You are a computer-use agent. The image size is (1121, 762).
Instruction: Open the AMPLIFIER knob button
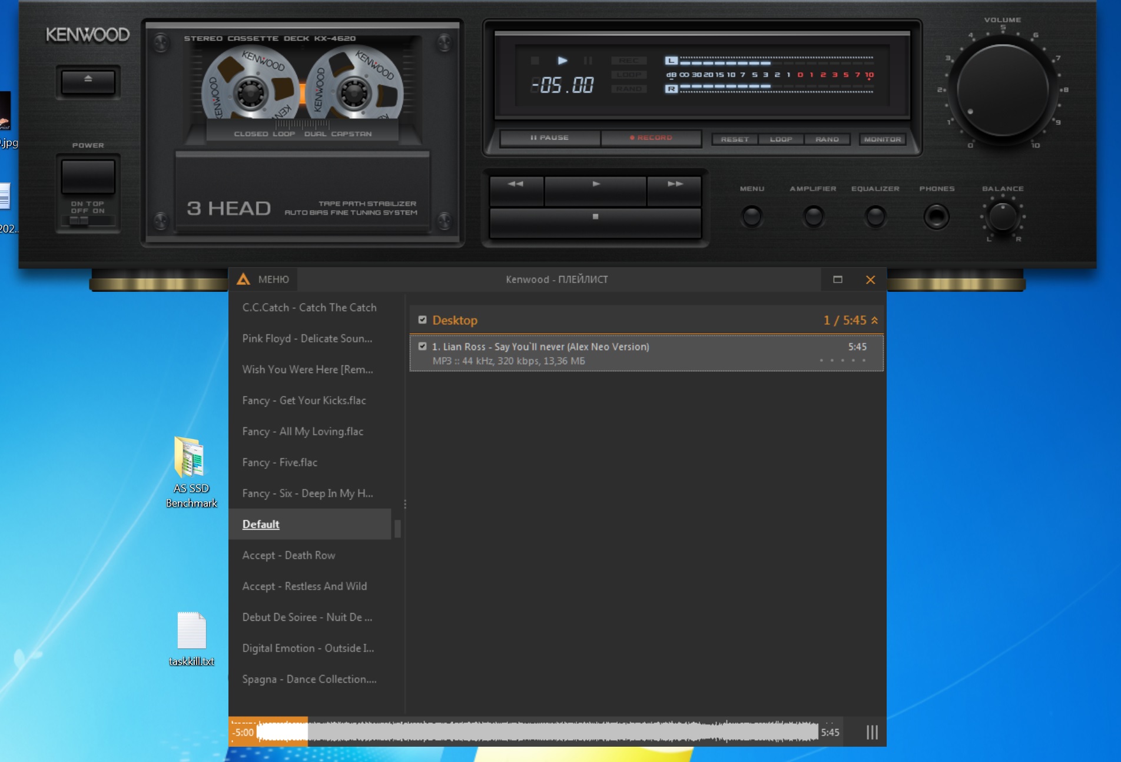point(813,217)
